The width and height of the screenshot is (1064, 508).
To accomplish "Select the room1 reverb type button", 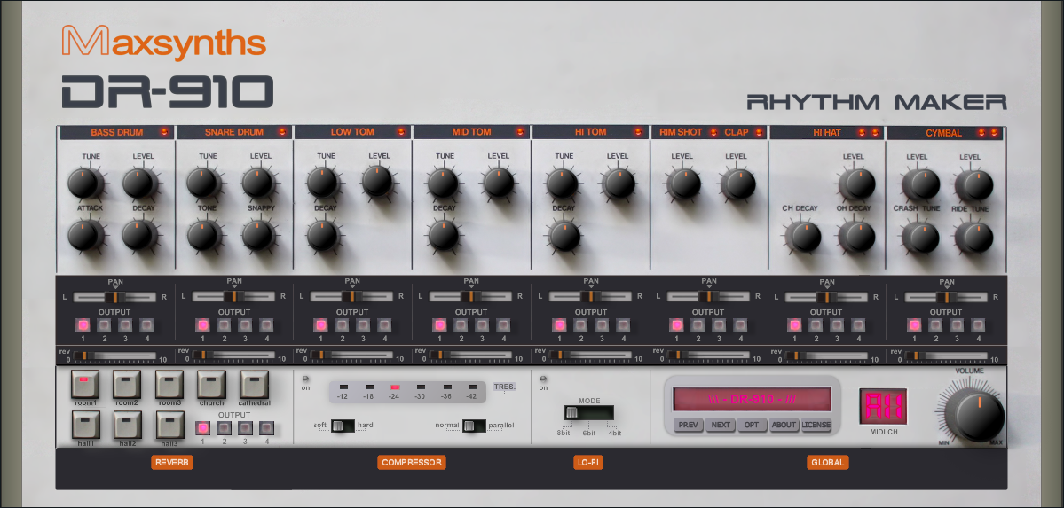I will click(86, 385).
